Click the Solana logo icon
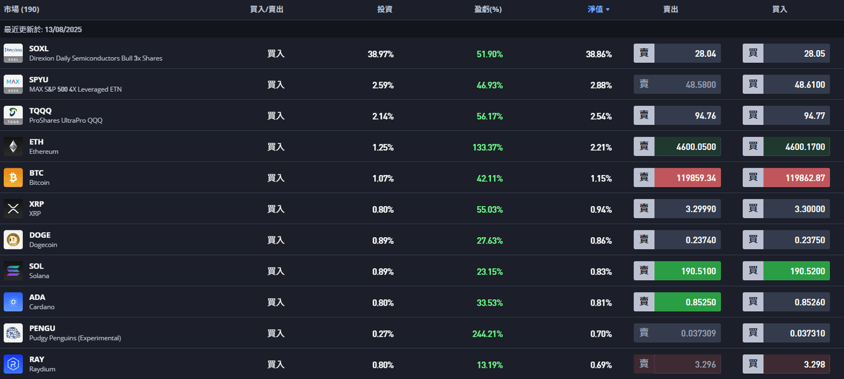 (13, 271)
